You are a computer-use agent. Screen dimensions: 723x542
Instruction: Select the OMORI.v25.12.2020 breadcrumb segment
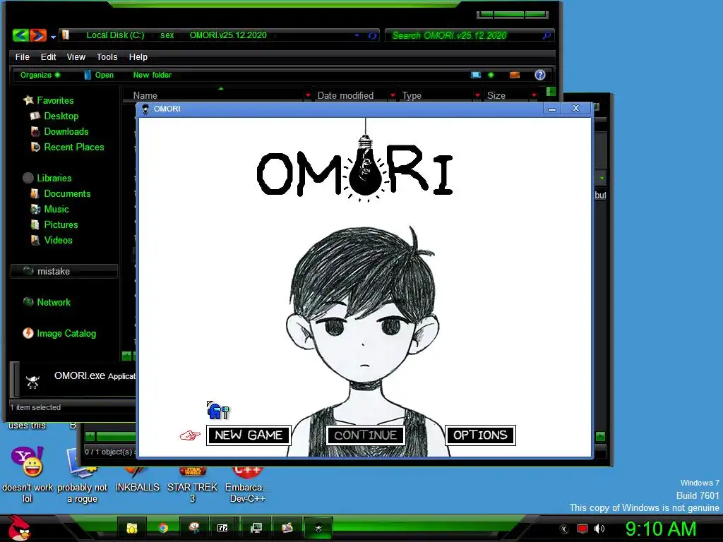pos(228,35)
